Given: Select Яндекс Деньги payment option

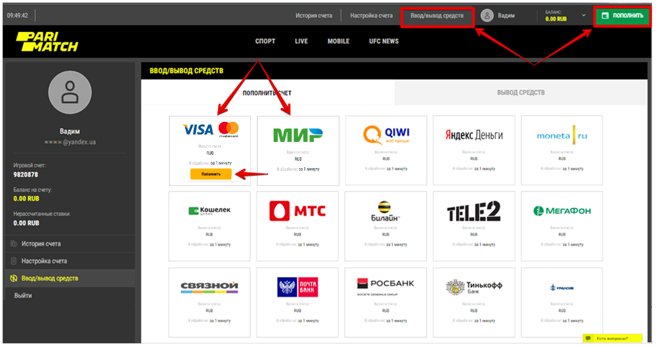Looking at the screenshot, I should pyautogui.click(x=474, y=151).
